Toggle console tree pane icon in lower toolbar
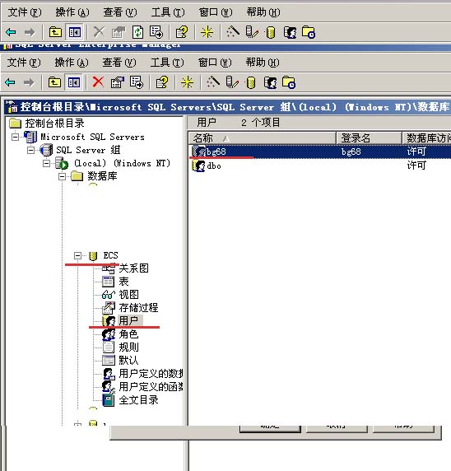451x471 pixels. [74, 82]
